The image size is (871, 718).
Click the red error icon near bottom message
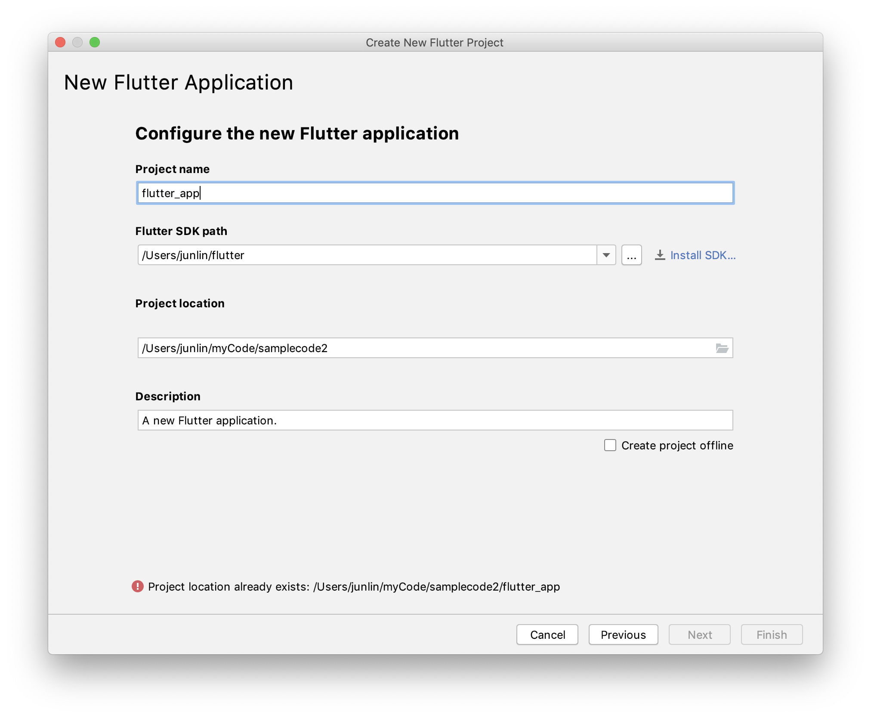coord(138,586)
